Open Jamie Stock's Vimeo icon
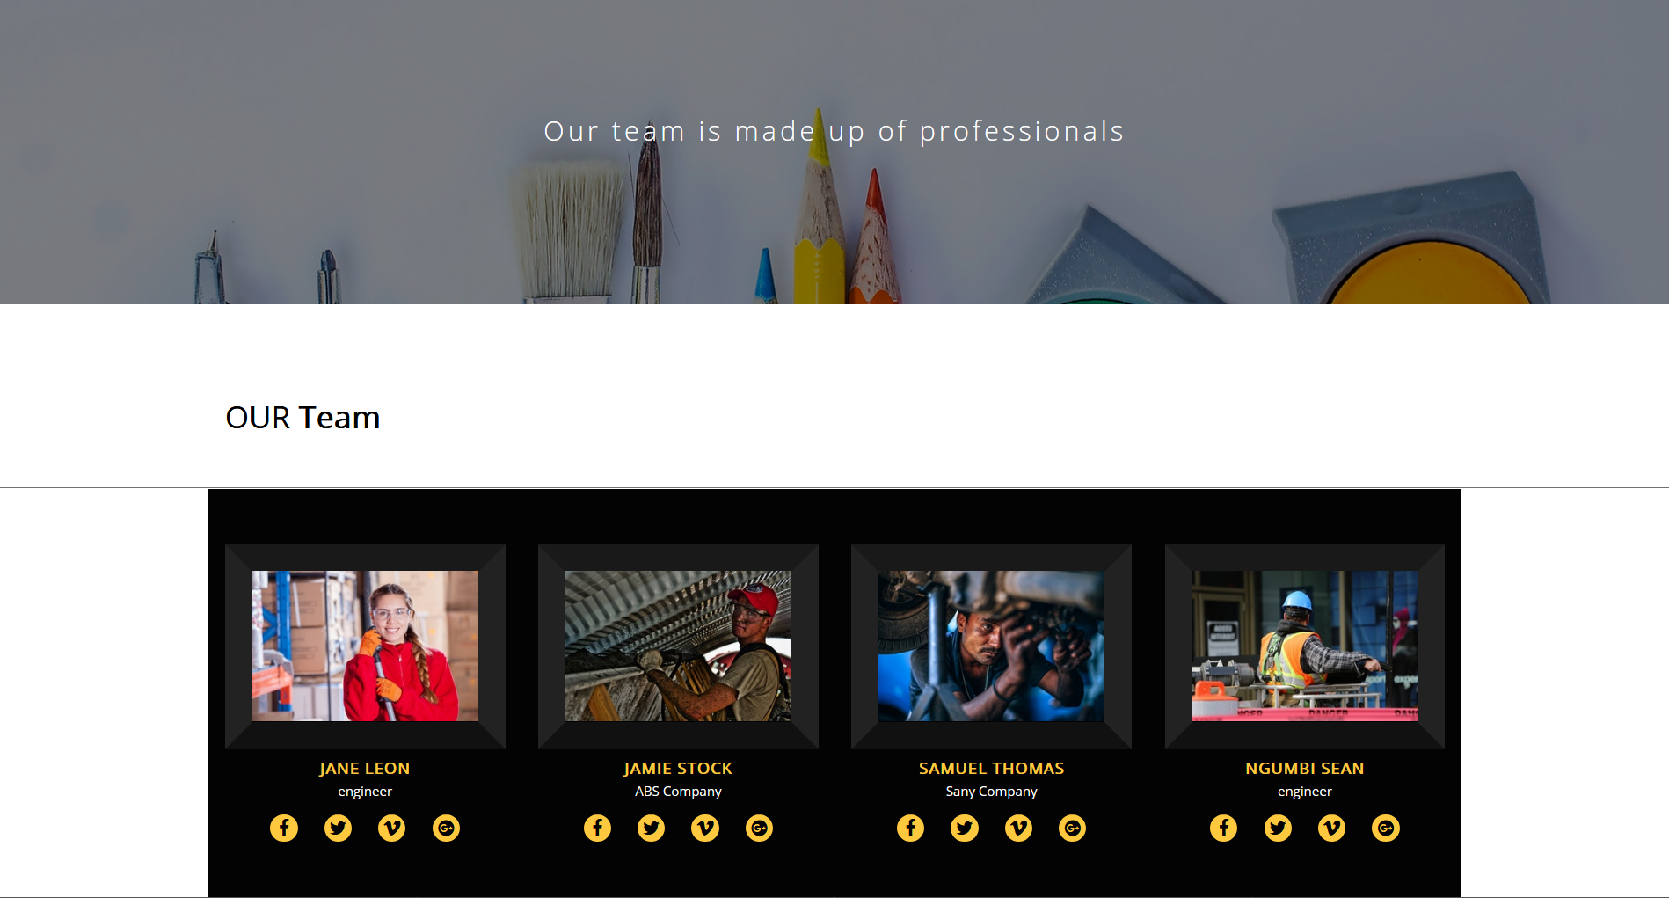1669x898 pixels. point(705,828)
